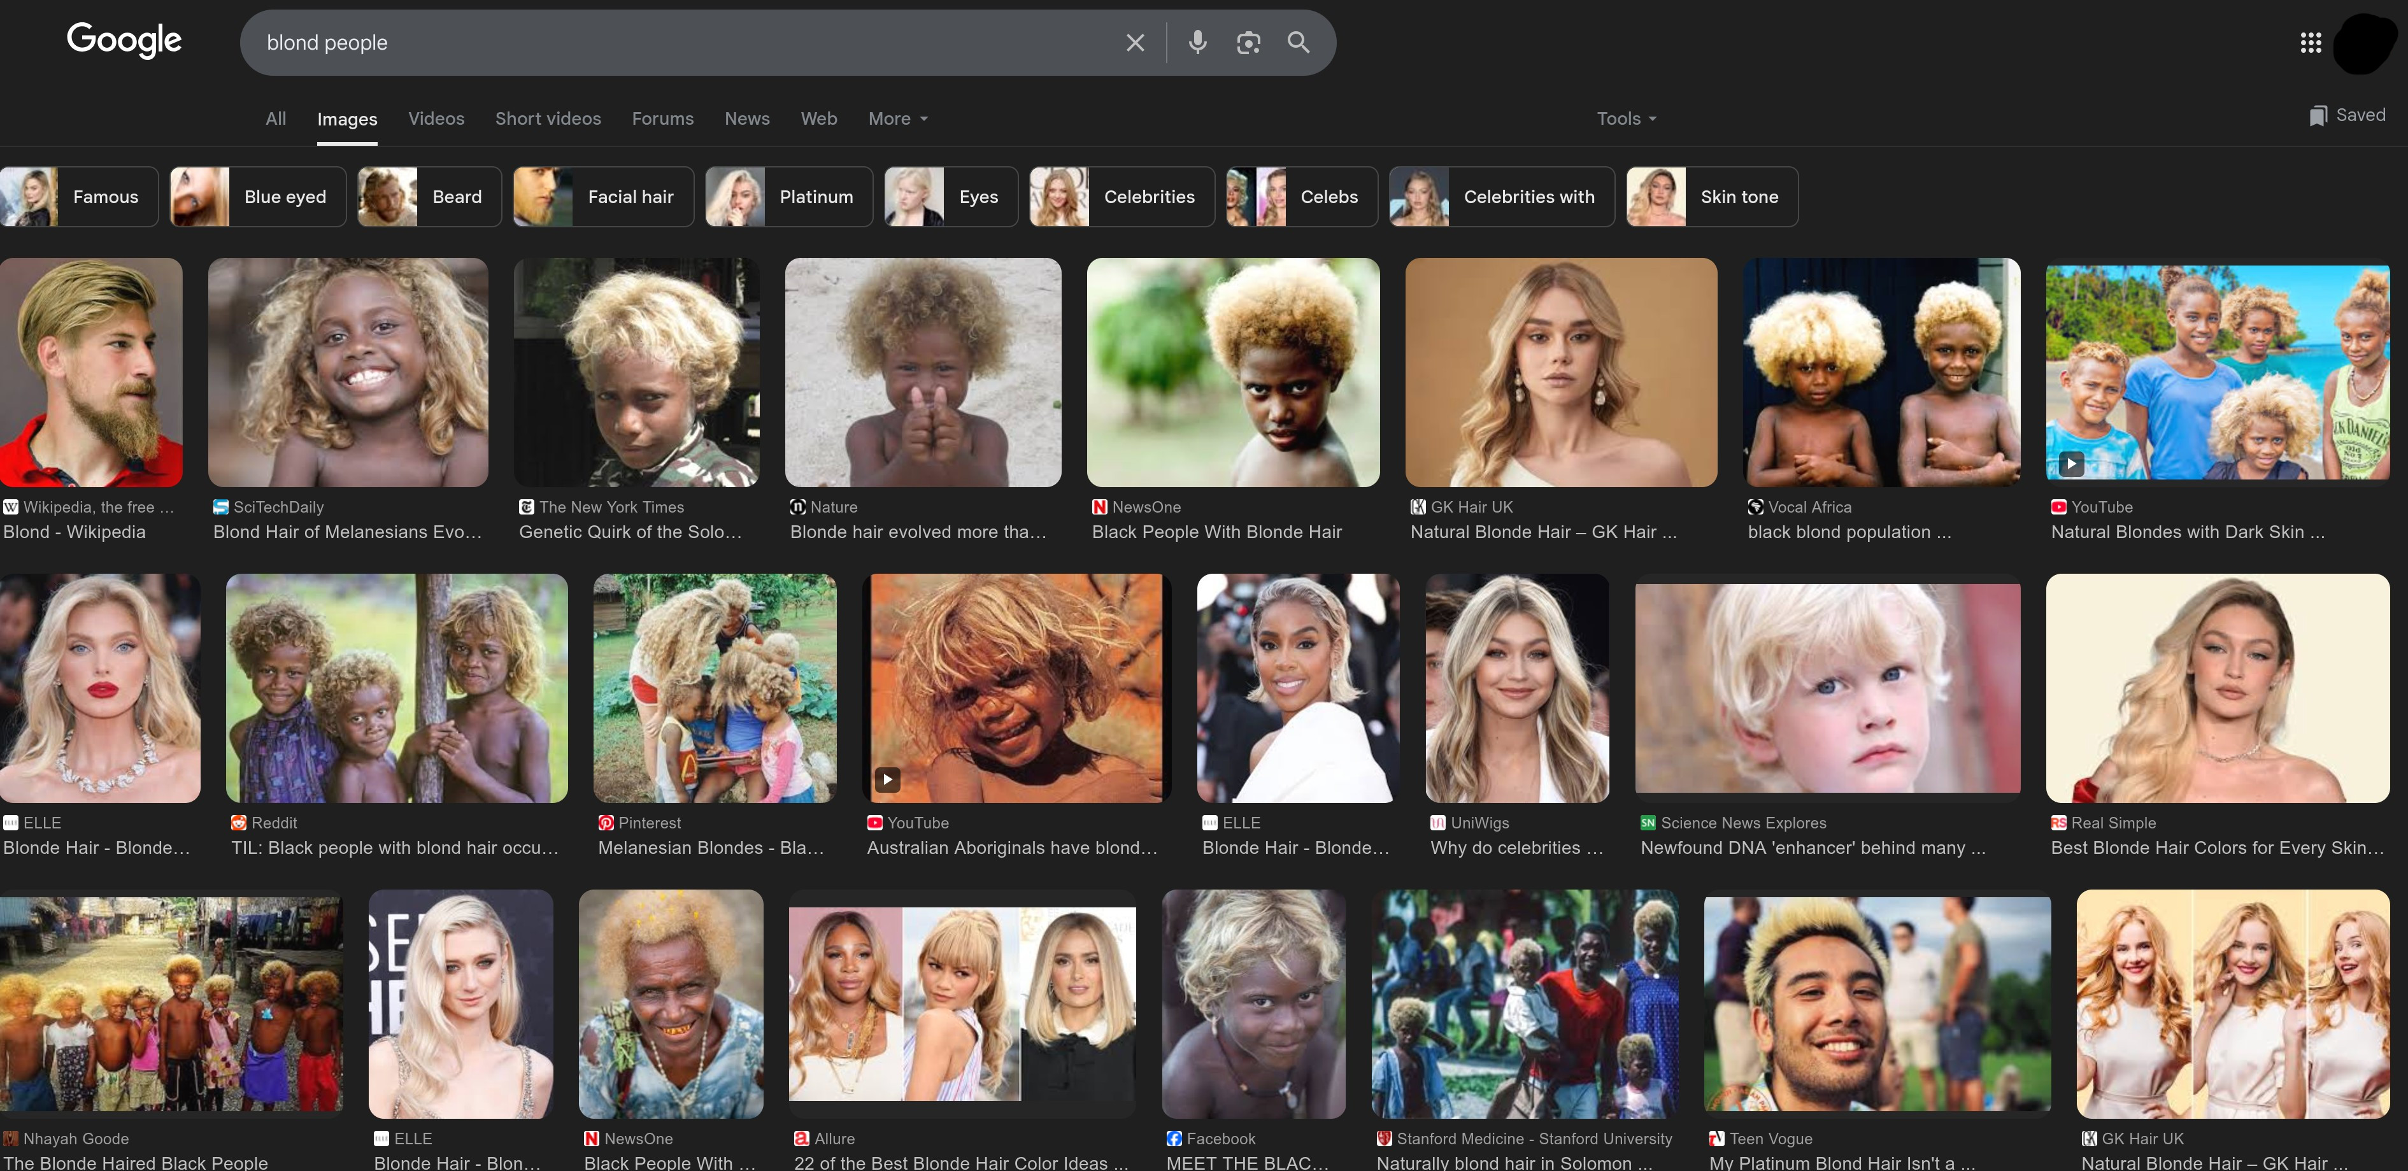Filter by the Blue eyed chip
Image resolution: width=2408 pixels, height=1171 pixels.
point(258,197)
